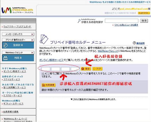Expand the プリペイド番号ホルダー menu arrow
This screenshot has height=122, width=151.
pos(32,40)
